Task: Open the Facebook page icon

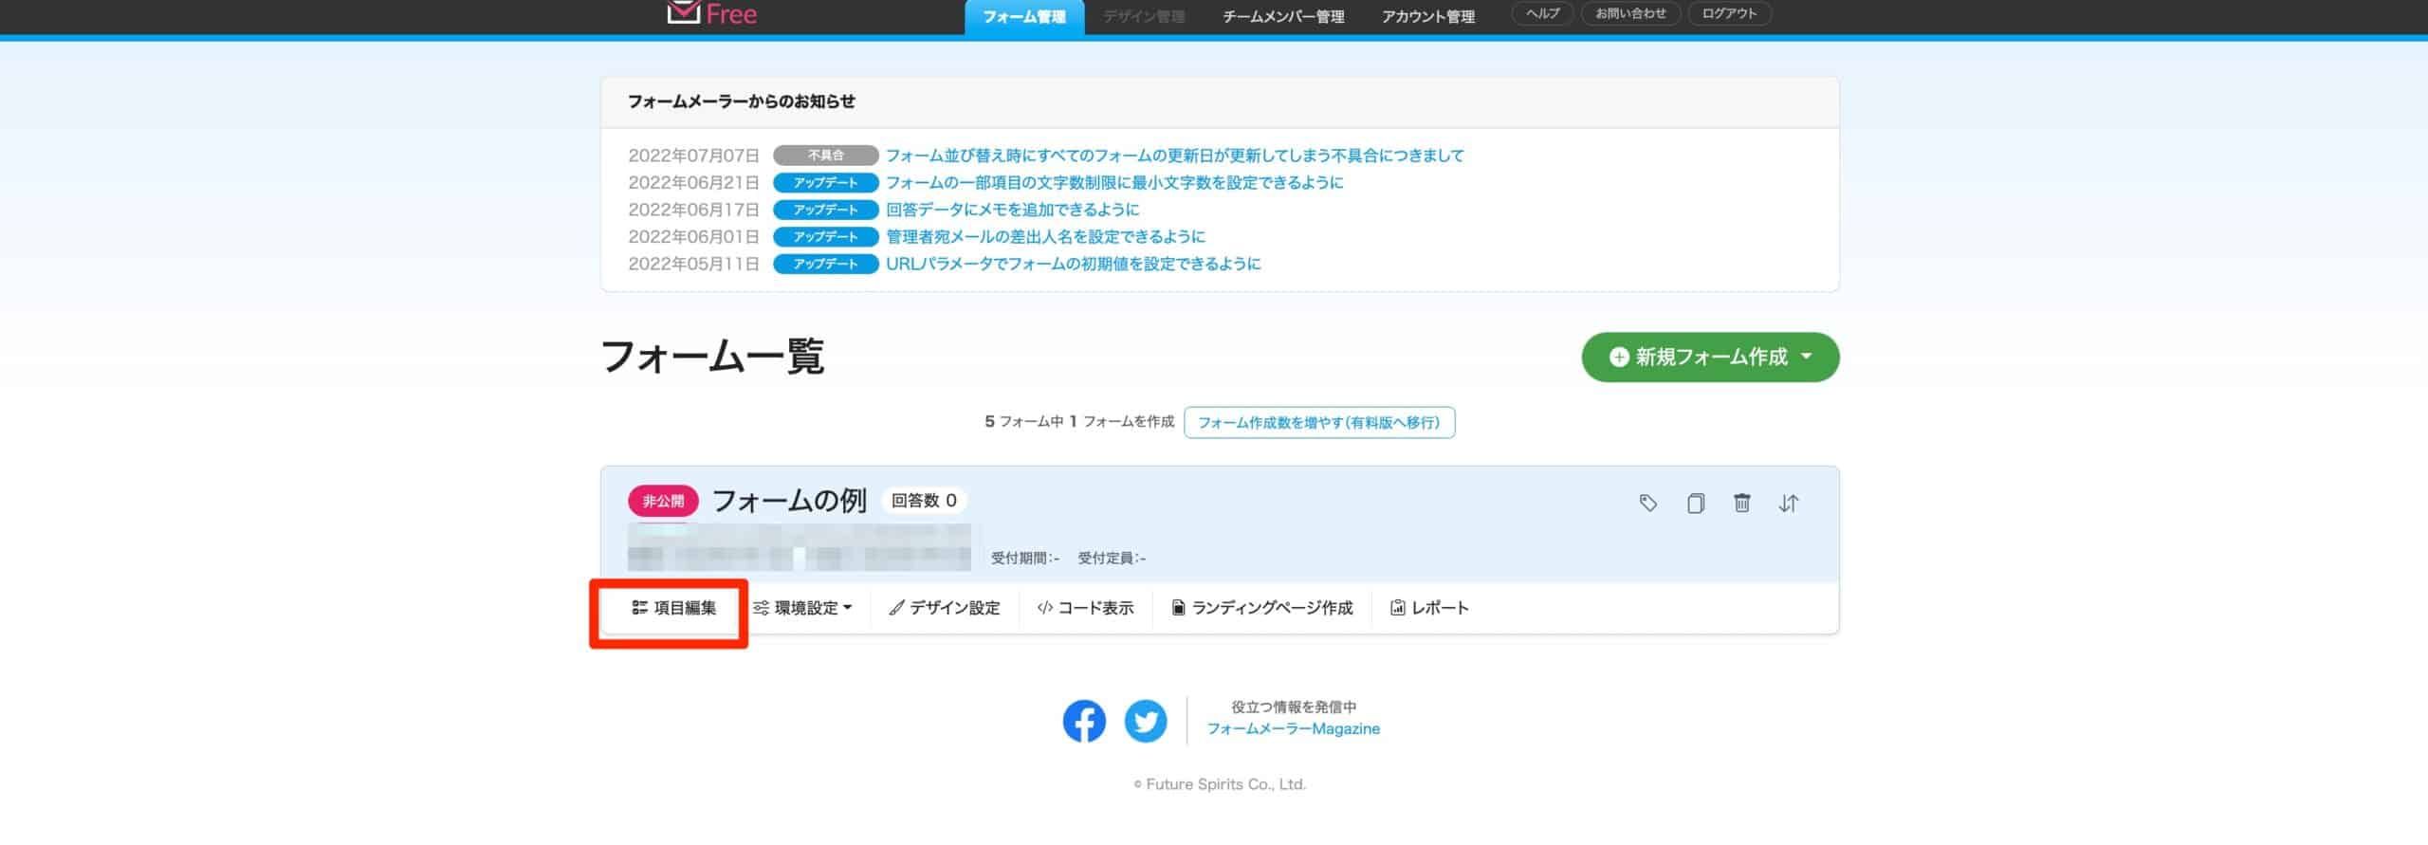Action: (1084, 721)
